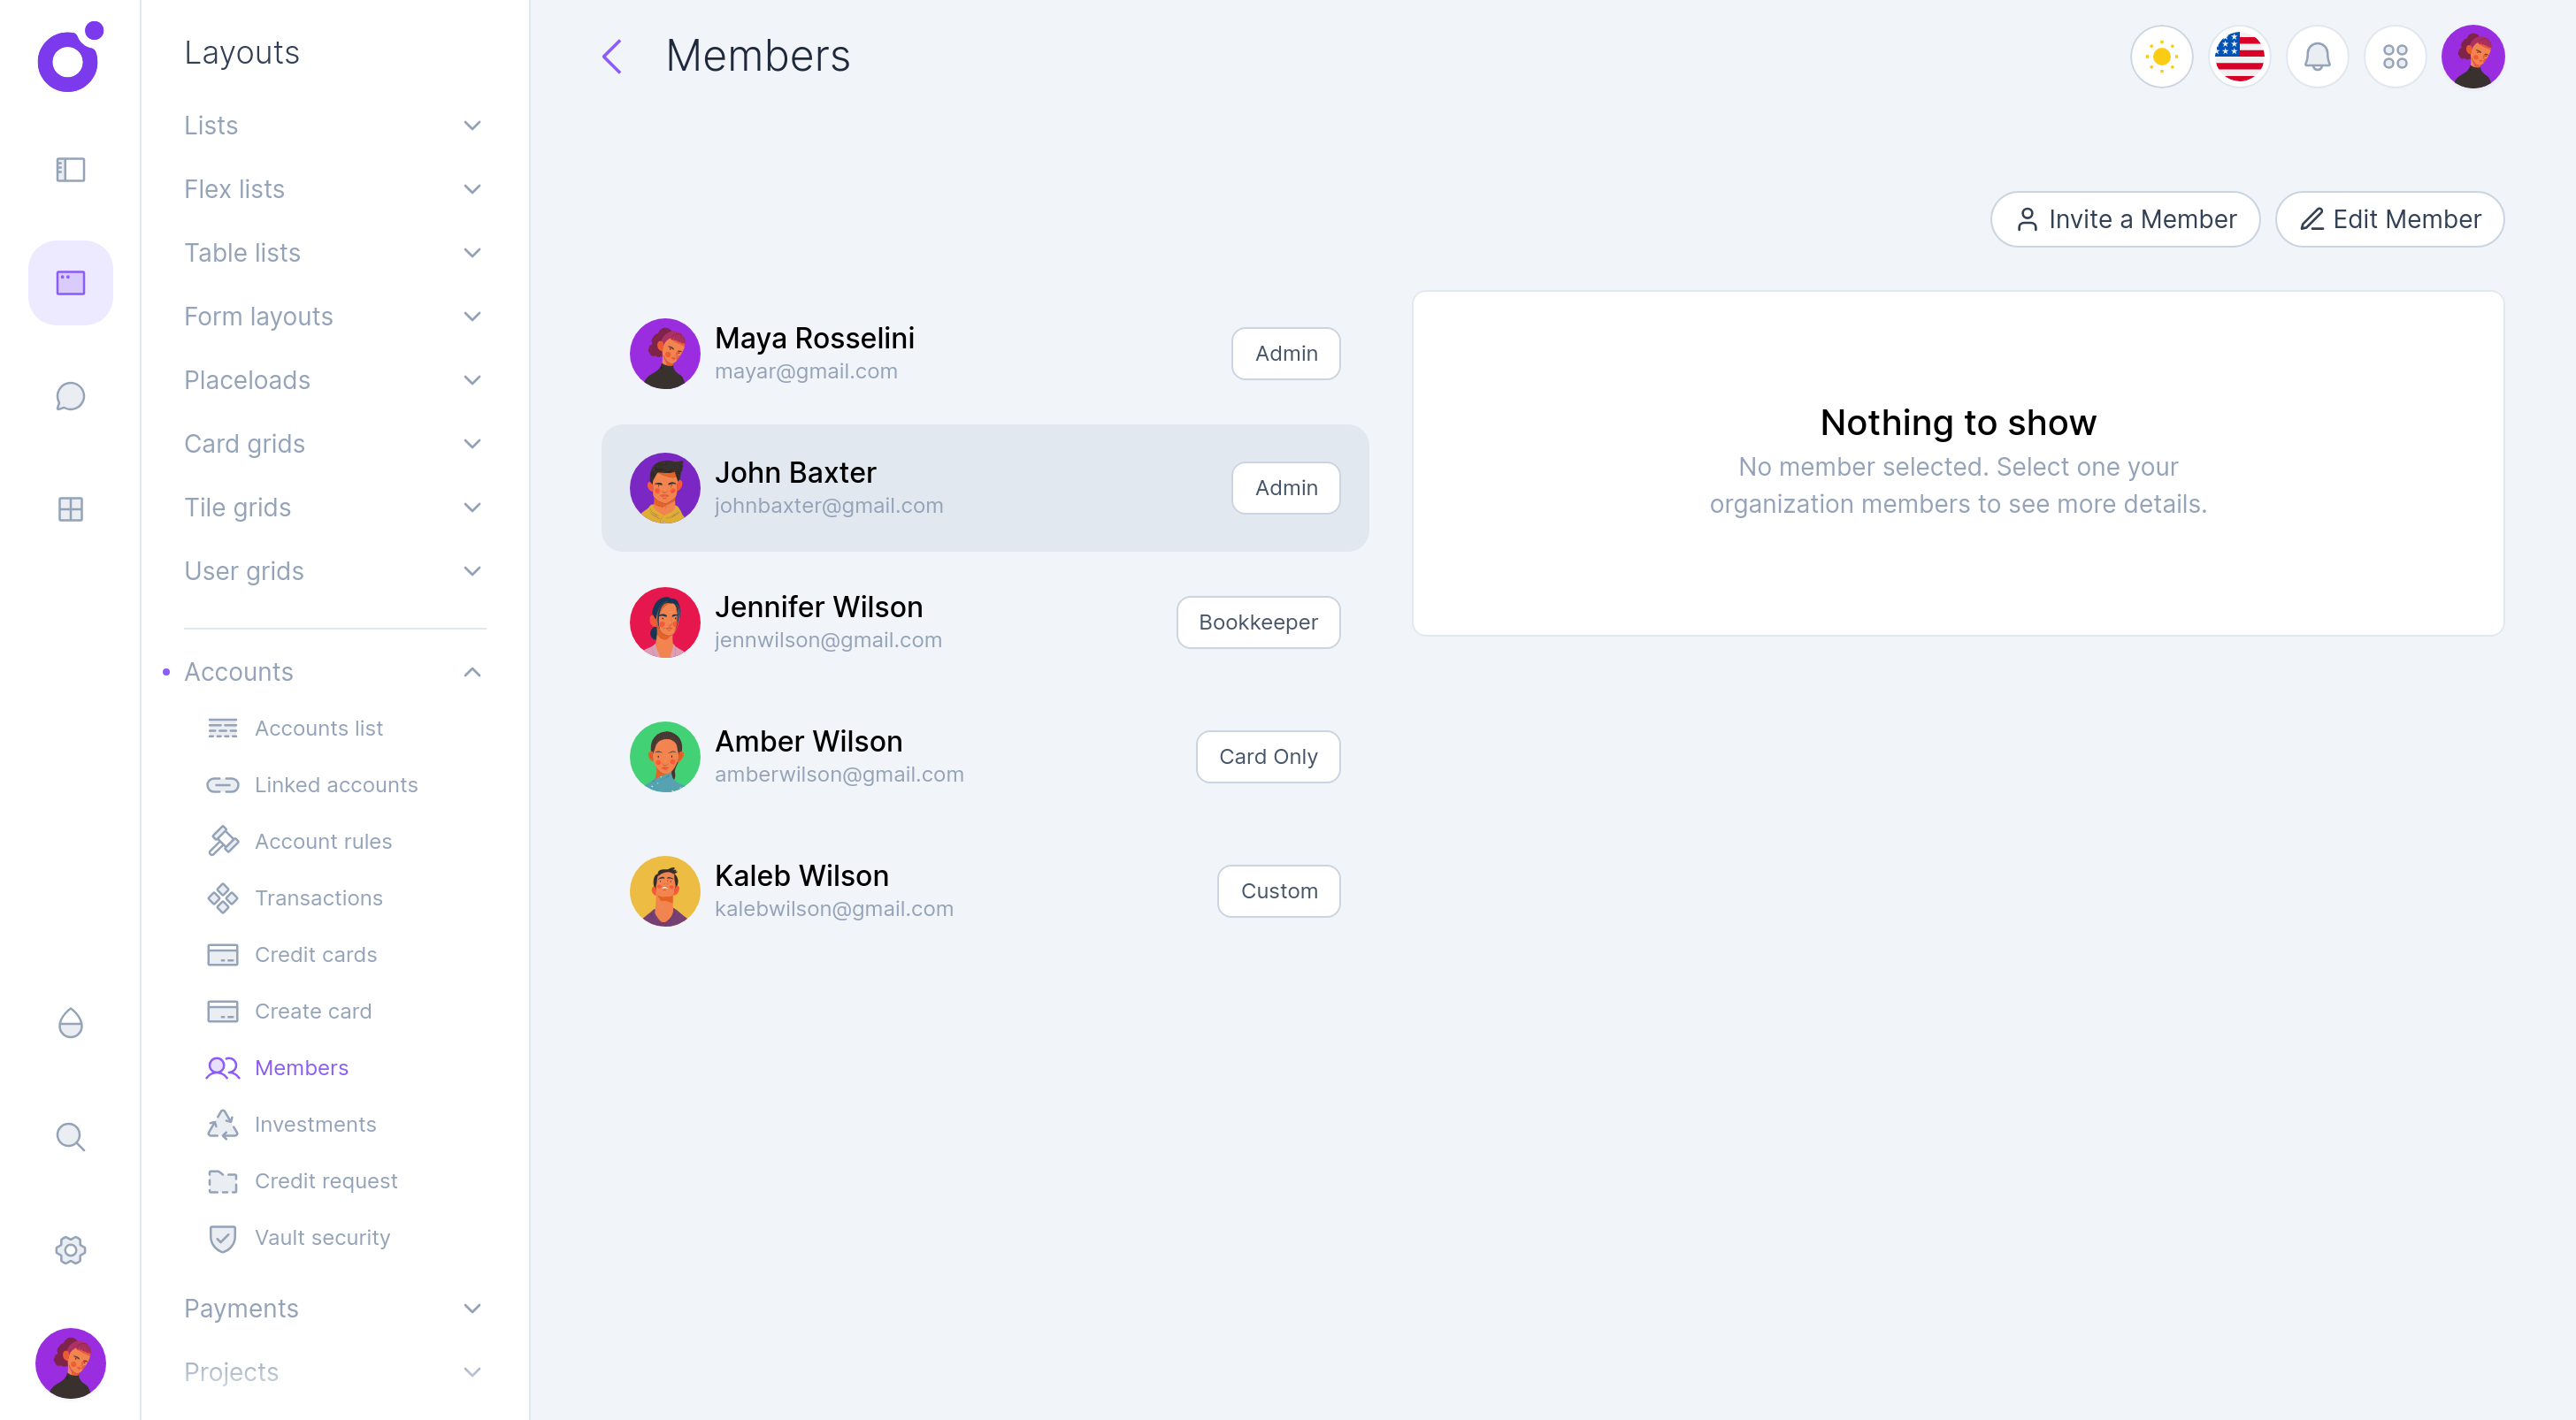Open search from the left rail
Viewport: 2576px width, 1420px height.
click(x=70, y=1136)
